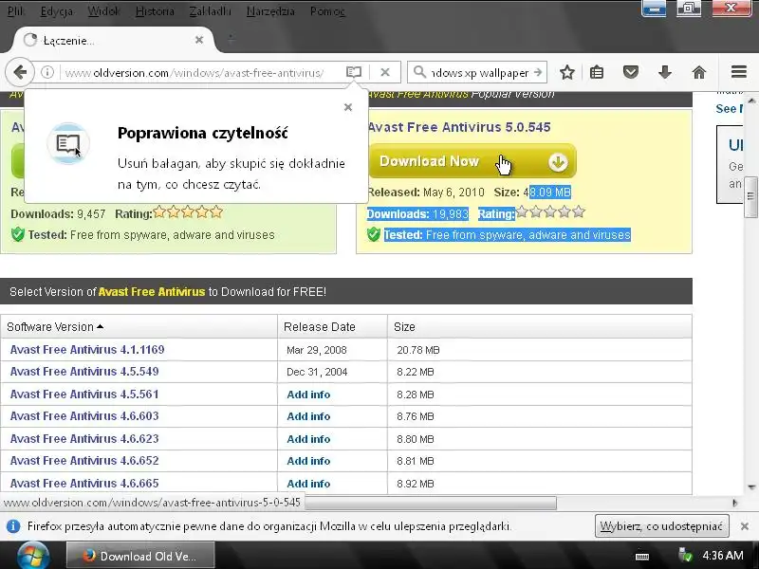Close the Łączenie tab
This screenshot has width=759, height=569.
[199, 40]
